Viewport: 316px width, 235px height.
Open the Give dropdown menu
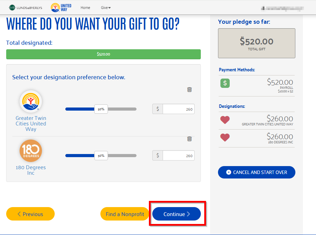[x=106, y=8]
